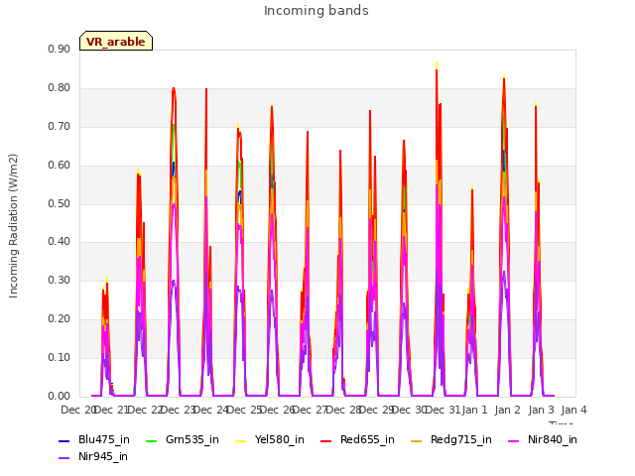Click the Jan 2 x-axis date label

(508, 411)
